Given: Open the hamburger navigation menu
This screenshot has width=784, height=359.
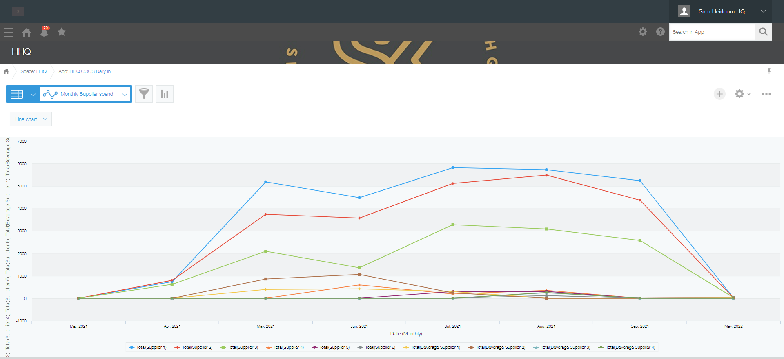Looking at the screenshot, I should (x=9, y=32).
